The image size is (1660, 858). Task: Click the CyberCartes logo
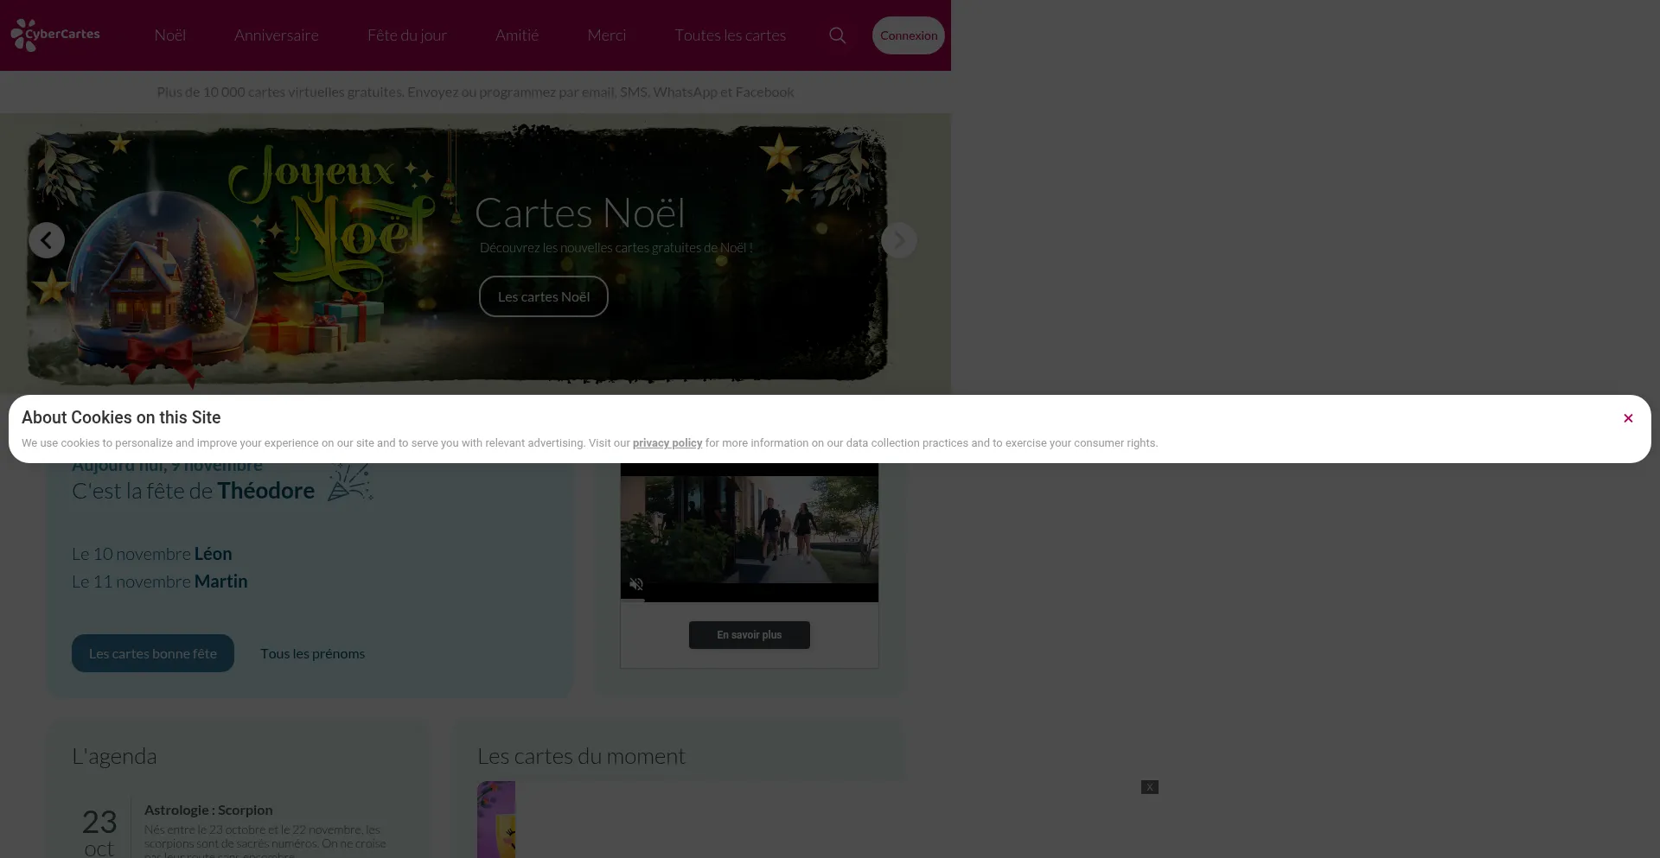(55, 35)
